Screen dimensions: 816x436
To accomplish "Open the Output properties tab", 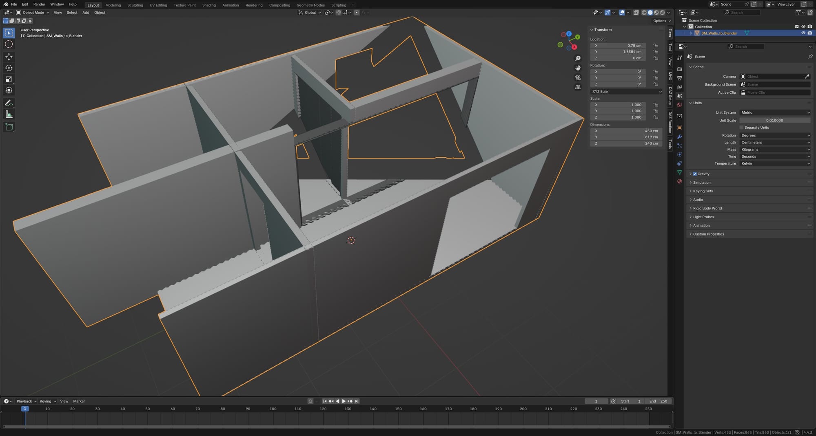I will click(x=679, y=78).
